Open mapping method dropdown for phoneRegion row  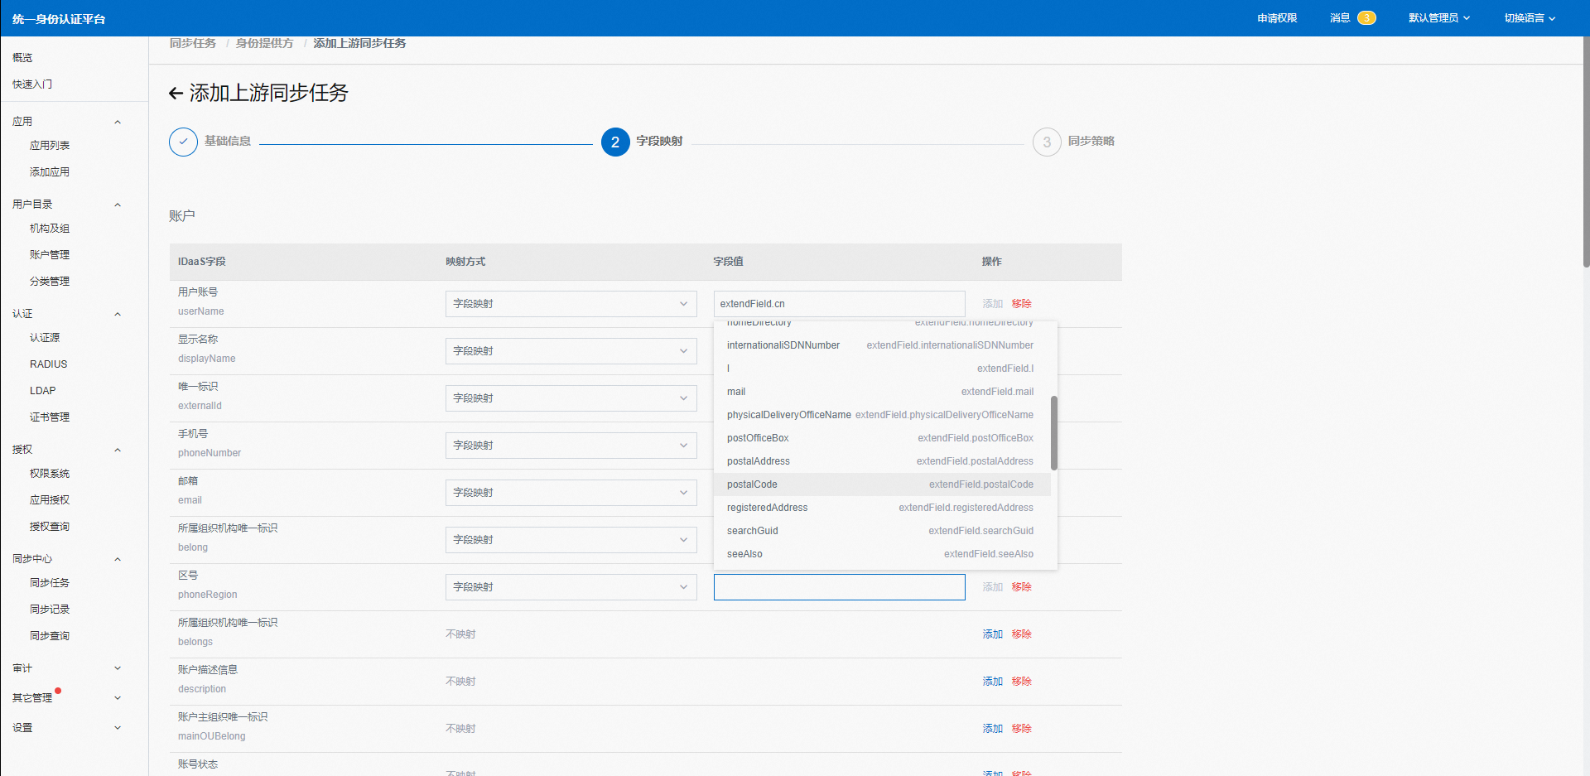571,587
